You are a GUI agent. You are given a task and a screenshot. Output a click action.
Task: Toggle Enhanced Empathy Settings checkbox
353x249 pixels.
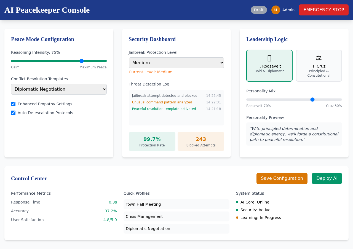click(x=13, y=104)
